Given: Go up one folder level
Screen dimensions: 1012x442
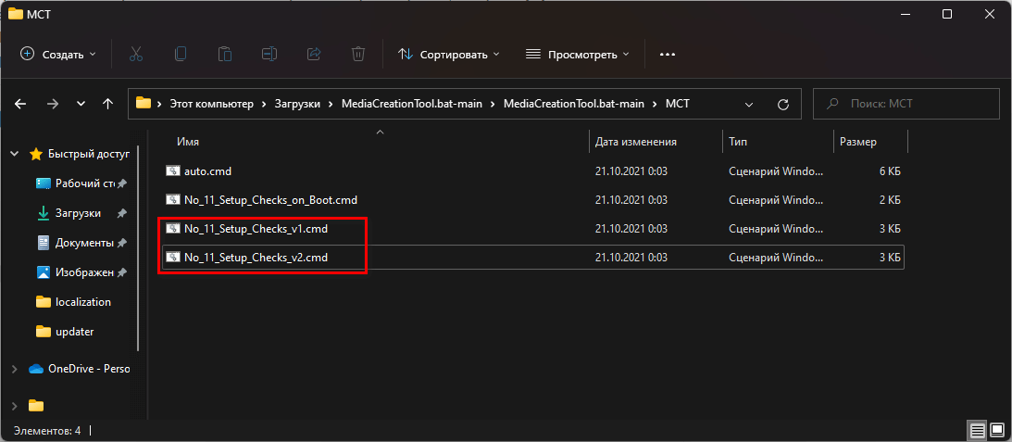Looking at the screenshot, I should click(x=108, y=104).
